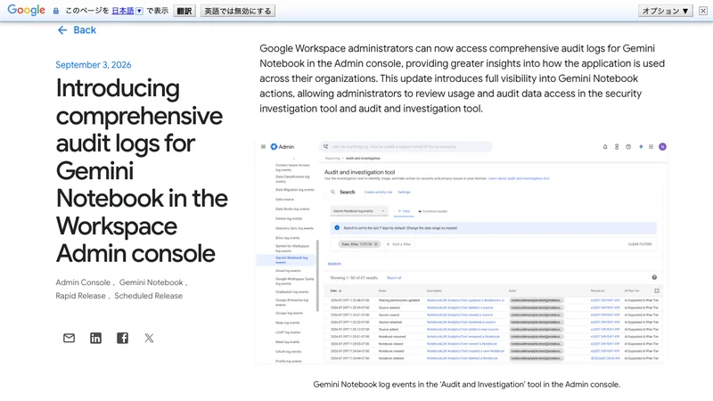Click the article headline text
This screenshot has height=401, width=713.
coord(142,170)
